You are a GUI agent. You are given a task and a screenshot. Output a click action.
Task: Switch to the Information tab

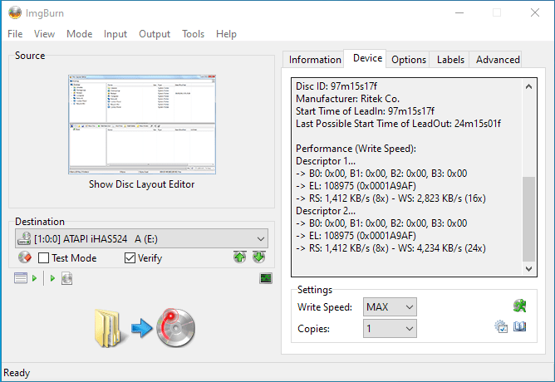315,60
